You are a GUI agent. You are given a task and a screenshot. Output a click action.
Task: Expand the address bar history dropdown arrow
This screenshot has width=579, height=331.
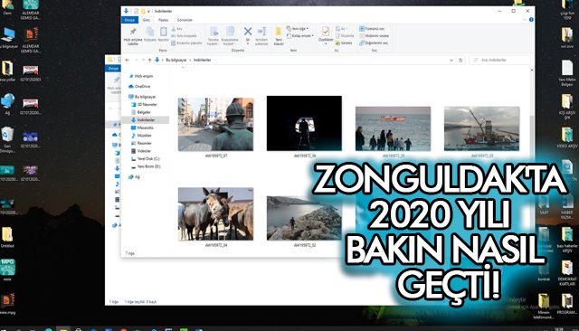coord(451,60)
